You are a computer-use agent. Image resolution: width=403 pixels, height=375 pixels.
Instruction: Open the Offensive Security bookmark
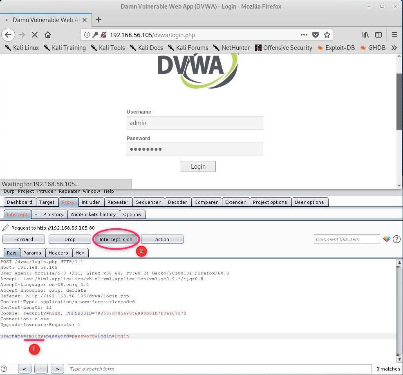tap(284, 48)
